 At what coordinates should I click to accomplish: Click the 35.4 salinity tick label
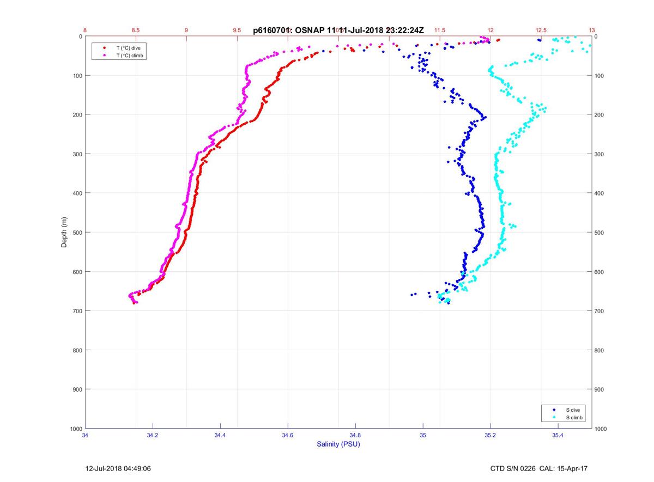[558, 435]
